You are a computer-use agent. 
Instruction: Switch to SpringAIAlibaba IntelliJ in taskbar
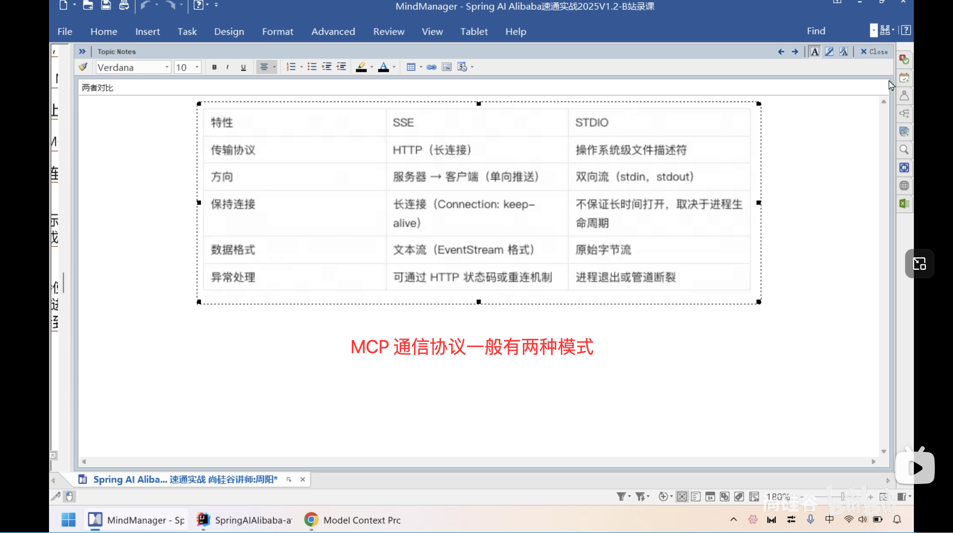tap(245, 520)
